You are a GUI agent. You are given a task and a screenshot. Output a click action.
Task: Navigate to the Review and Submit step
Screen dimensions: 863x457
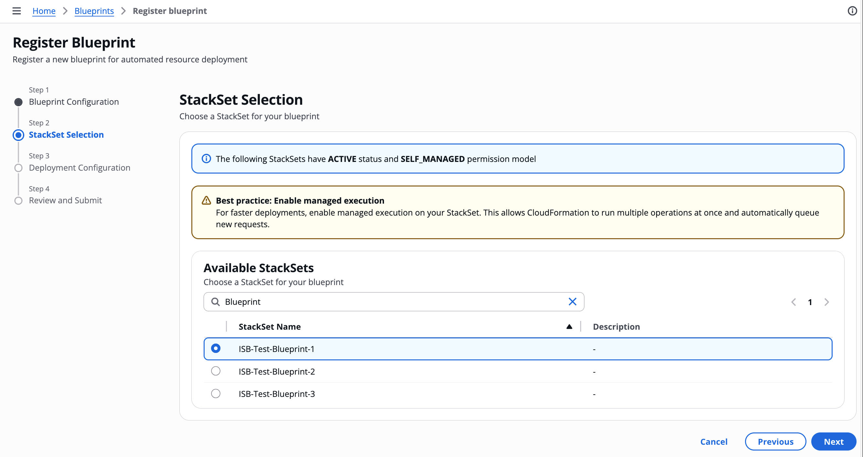(x=65, y=200)
